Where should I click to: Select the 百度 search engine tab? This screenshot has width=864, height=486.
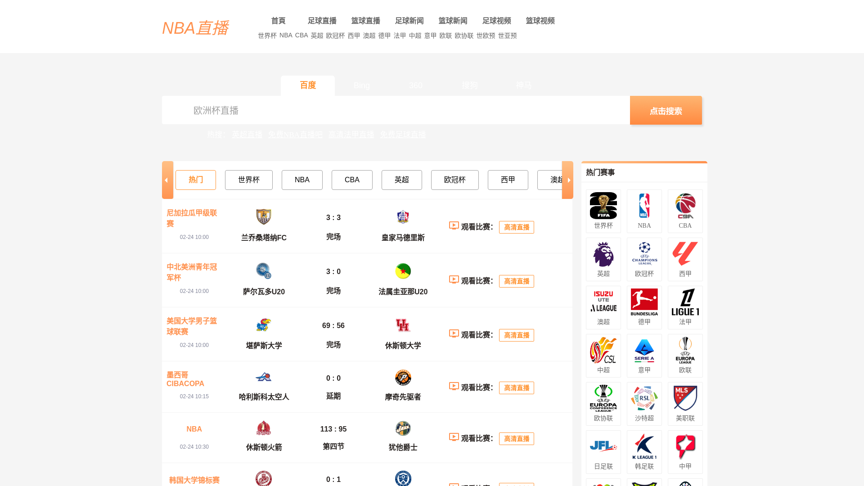click(x=308, y=85)
